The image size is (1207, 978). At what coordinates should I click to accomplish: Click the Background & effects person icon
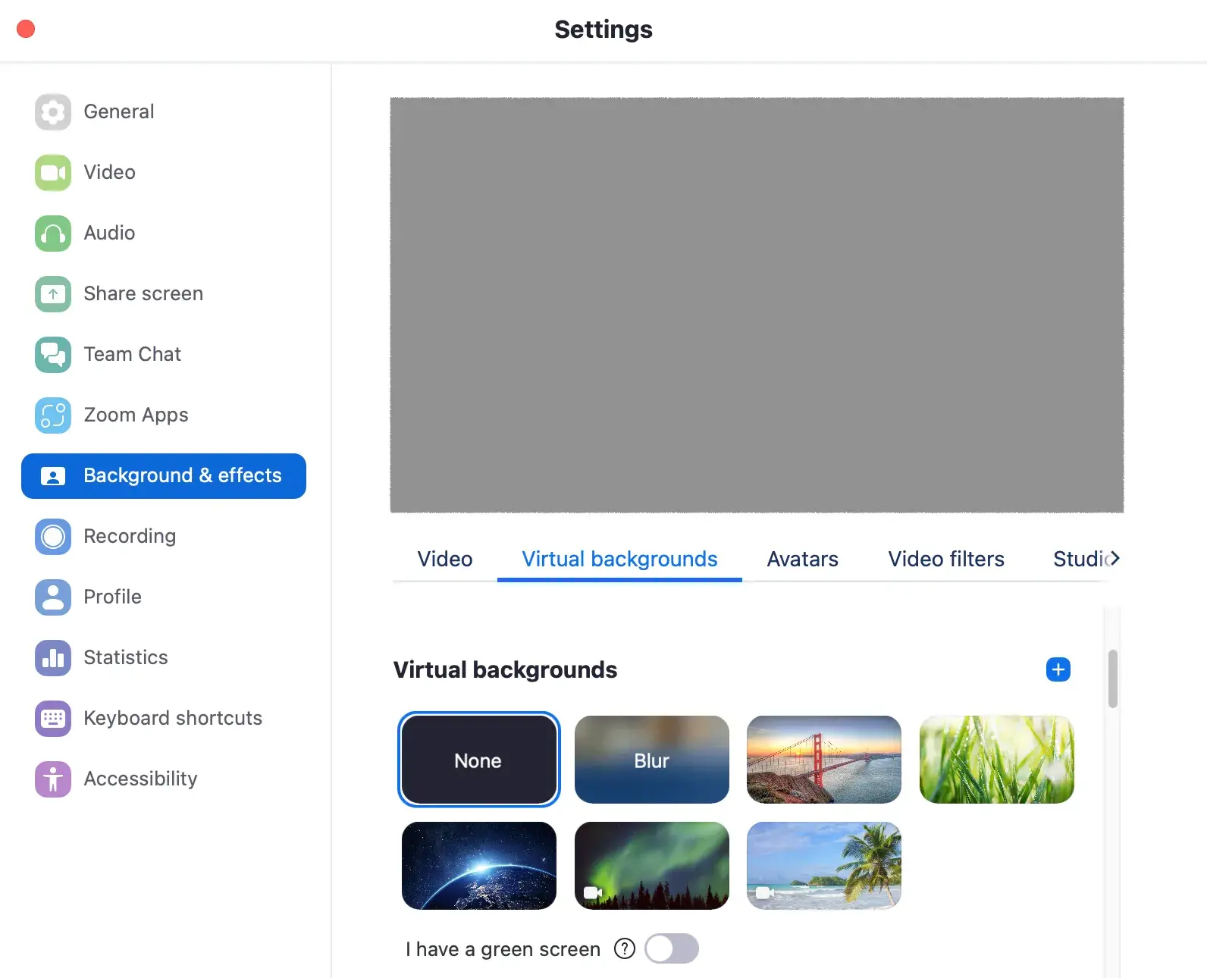53,476
